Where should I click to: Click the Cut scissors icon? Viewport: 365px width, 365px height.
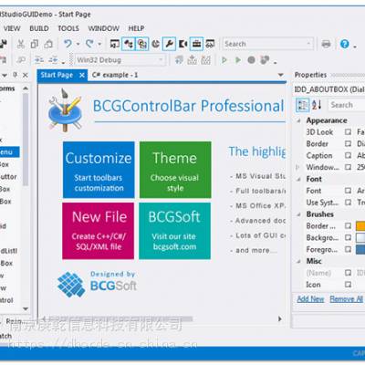tap(21, 44)
